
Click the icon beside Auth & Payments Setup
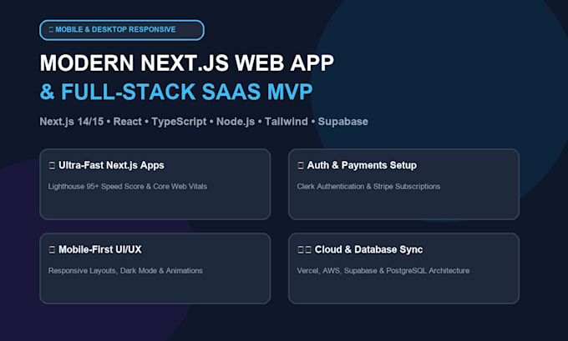[x=301, y=166]
